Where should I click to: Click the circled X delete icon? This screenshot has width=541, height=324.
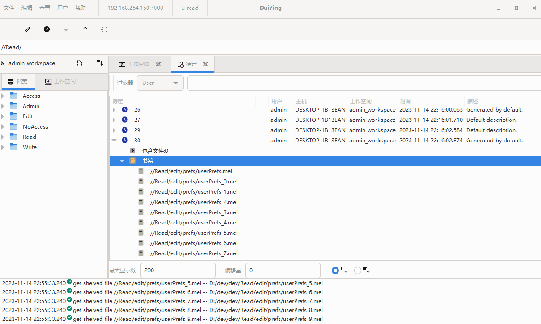[46, 29]
